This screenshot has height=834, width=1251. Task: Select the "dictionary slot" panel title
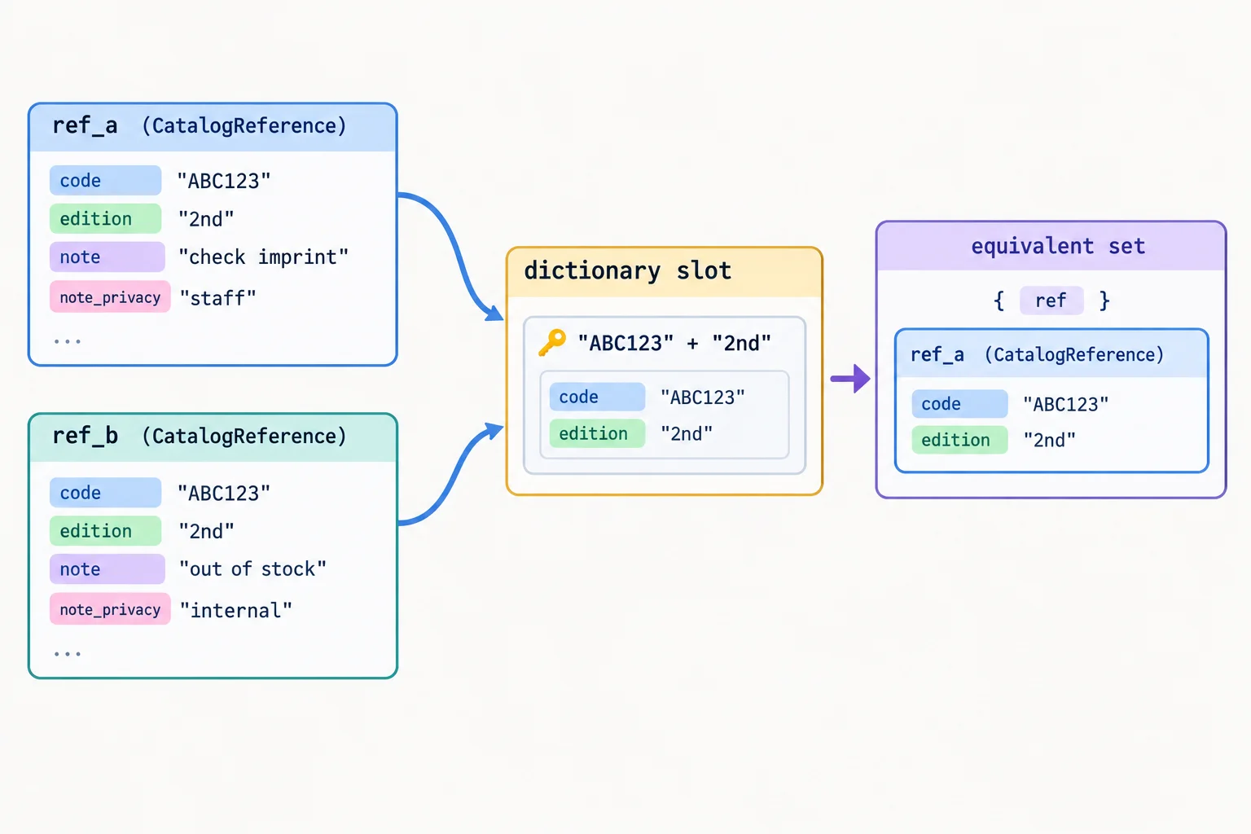(627, 271)
